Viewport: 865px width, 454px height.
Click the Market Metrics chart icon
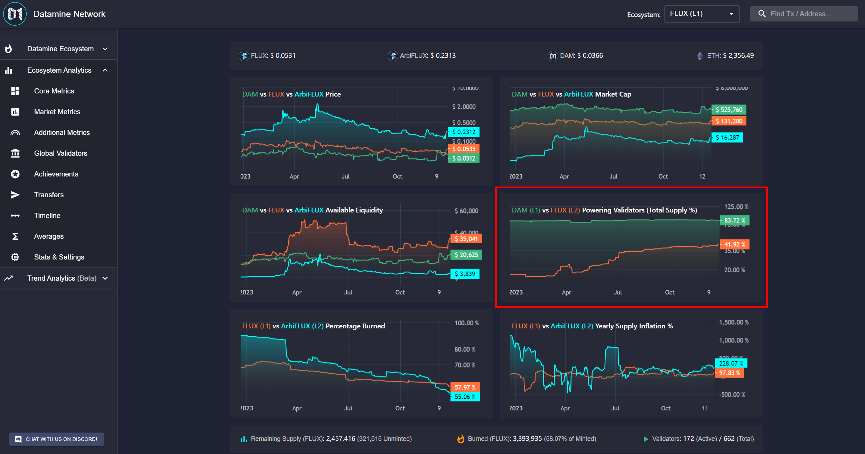[x=15, y=112]
